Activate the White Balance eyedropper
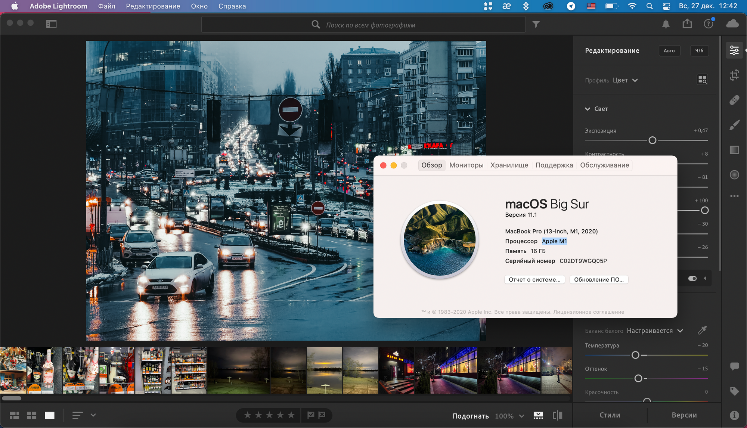Image resolution: width=747 pixels, height=428 pixels. [702, 330]
